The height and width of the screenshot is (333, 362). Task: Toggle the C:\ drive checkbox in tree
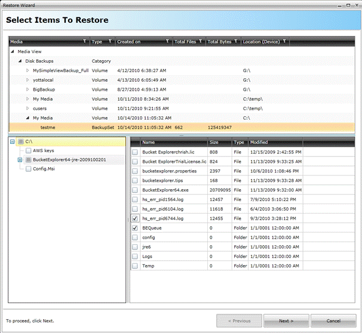[21, 141]
